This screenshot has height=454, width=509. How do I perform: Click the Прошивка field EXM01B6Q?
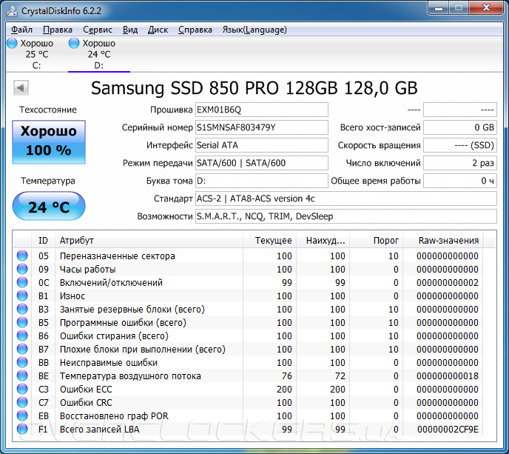(x=262, y=110)
